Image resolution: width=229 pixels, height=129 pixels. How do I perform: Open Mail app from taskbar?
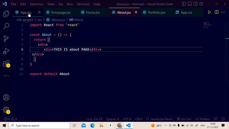[83, 125]
